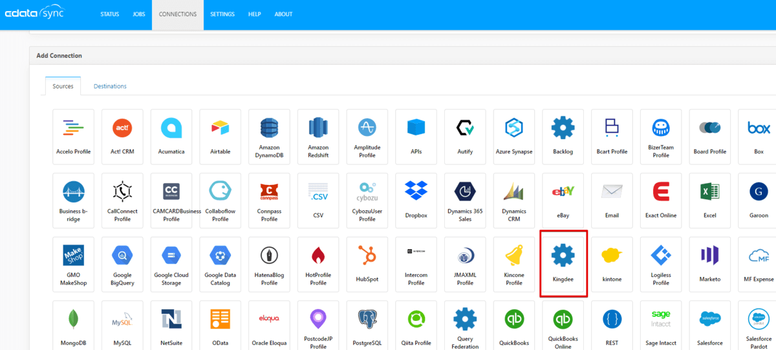776x350 pixels.
Task: Select the Sources tab
Action: [63, 86]
